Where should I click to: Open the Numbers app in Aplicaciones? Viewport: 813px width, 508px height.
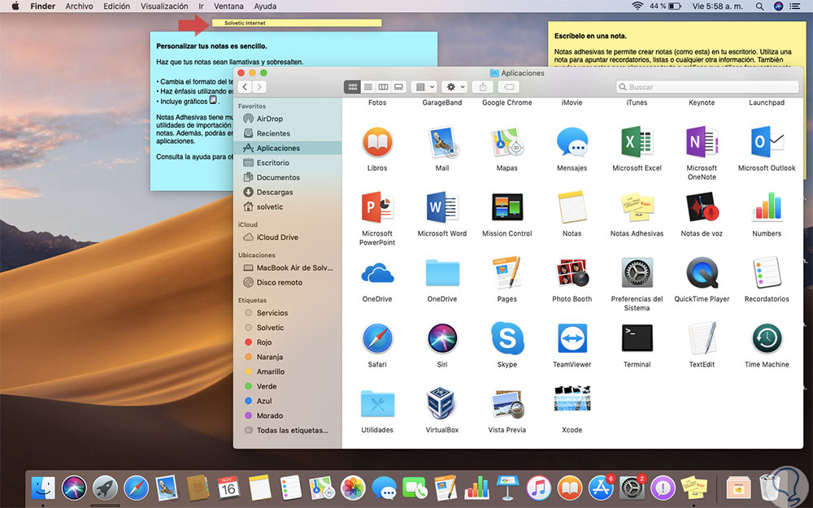coord(767,207)
